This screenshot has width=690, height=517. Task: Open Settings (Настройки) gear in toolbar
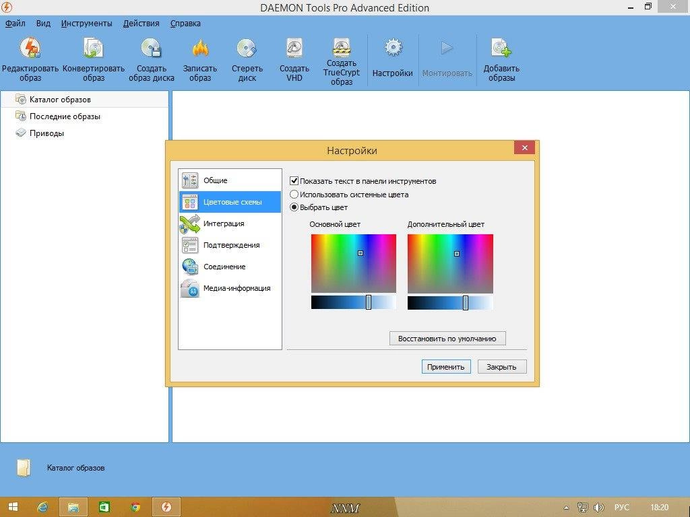click(393, 48)
